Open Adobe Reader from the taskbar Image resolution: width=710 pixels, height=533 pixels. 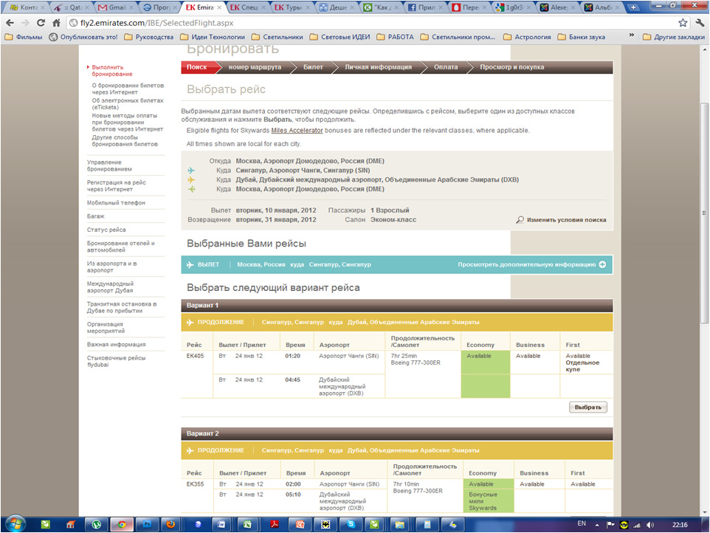point(275,525)
